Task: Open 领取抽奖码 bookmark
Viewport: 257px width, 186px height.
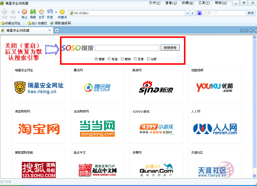Action: click(x=61, y=23)
